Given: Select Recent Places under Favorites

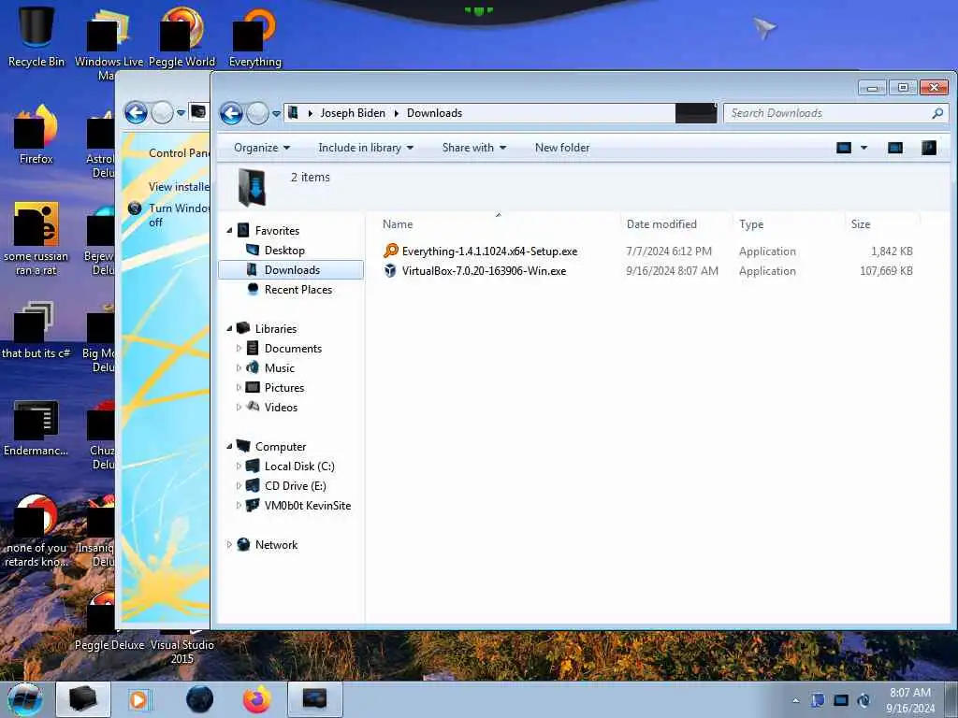Looking at the screenshot, I should coord(298,290).
